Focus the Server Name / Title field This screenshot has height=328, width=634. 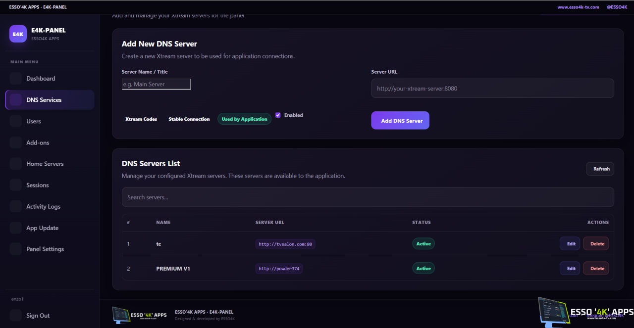(x=156, y=84)
